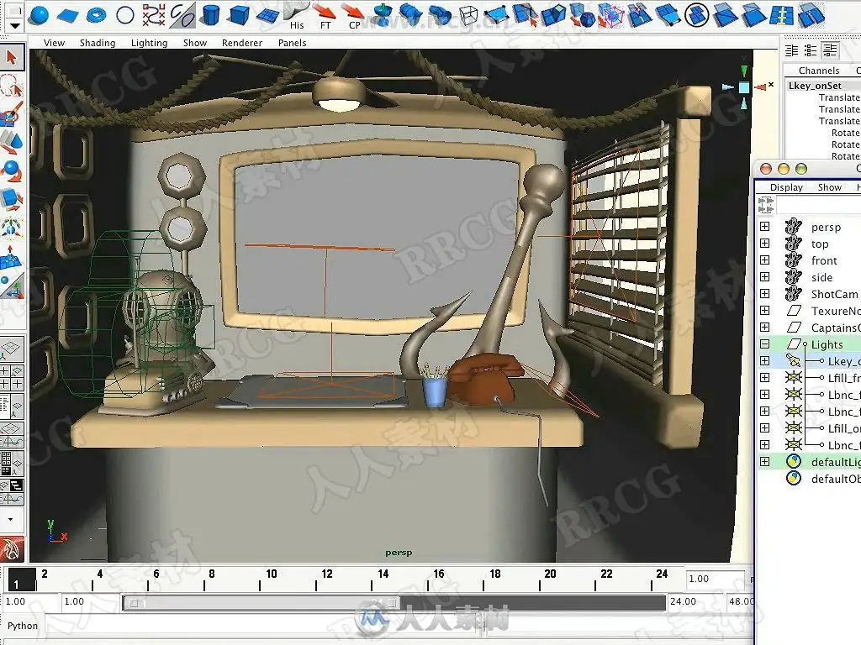Open the Renderer panel menu
861x645 pixels.
241,43
